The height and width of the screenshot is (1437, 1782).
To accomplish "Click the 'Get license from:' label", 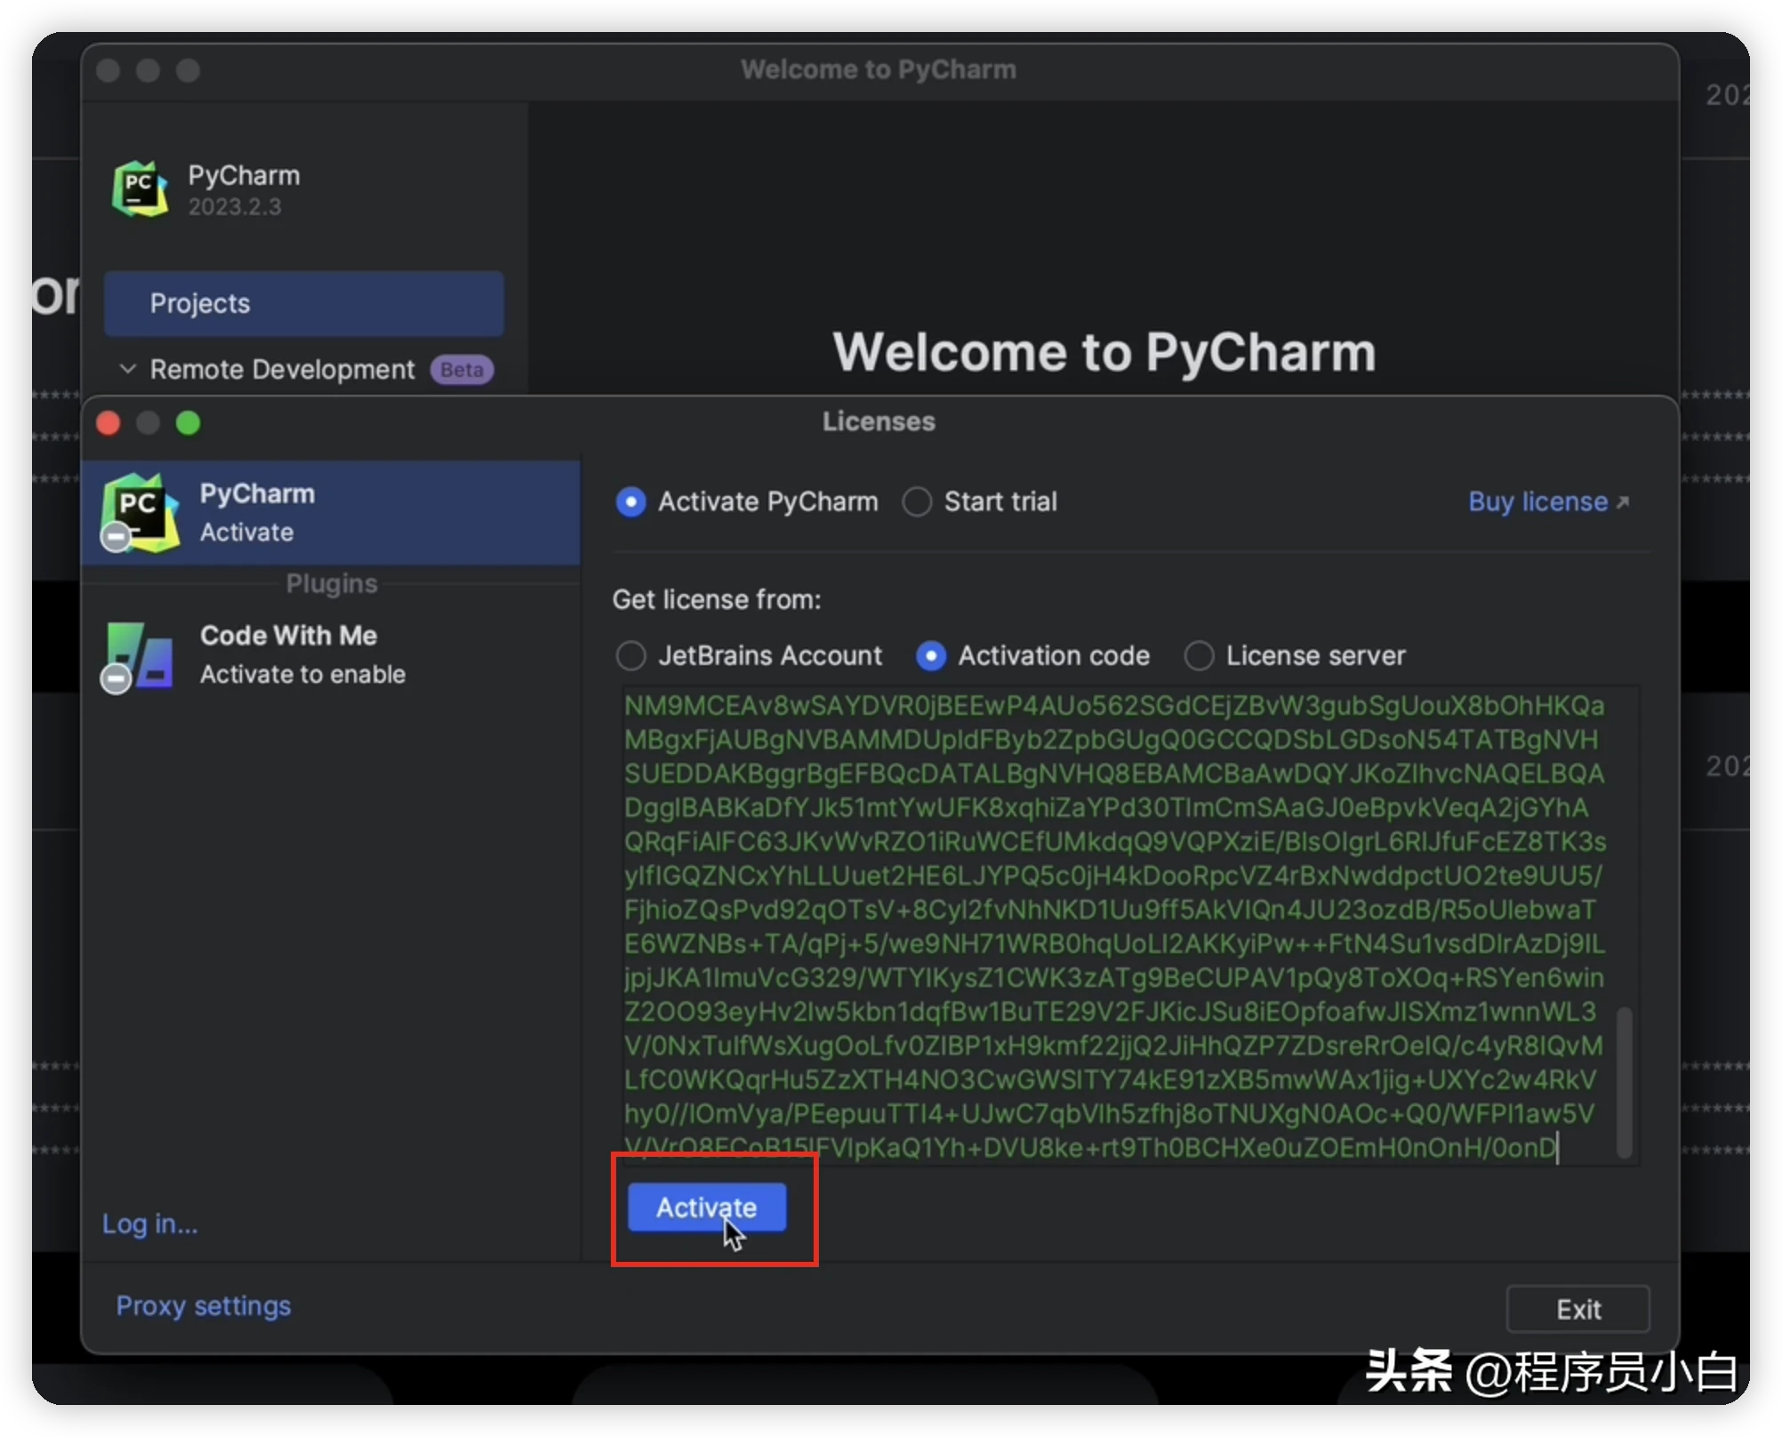I will (717, 600).
